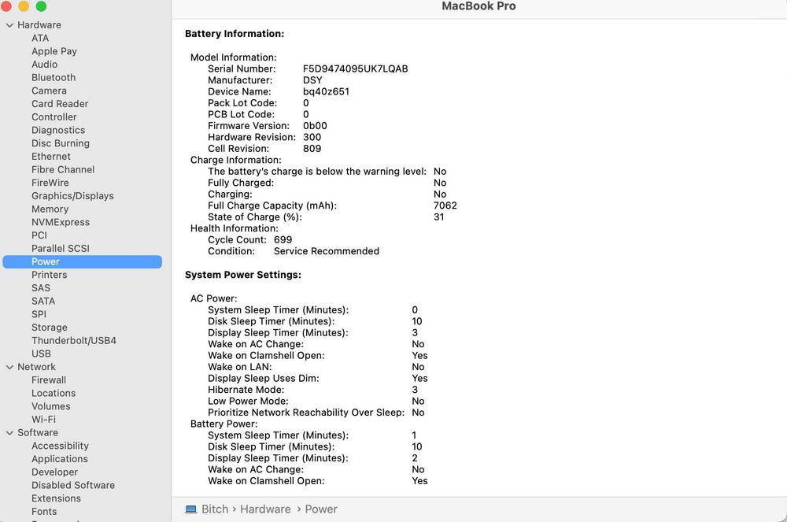Click Full Charge Capacity value 7062
The height and width of the screenshot is (522, 787).
point(445,205)
